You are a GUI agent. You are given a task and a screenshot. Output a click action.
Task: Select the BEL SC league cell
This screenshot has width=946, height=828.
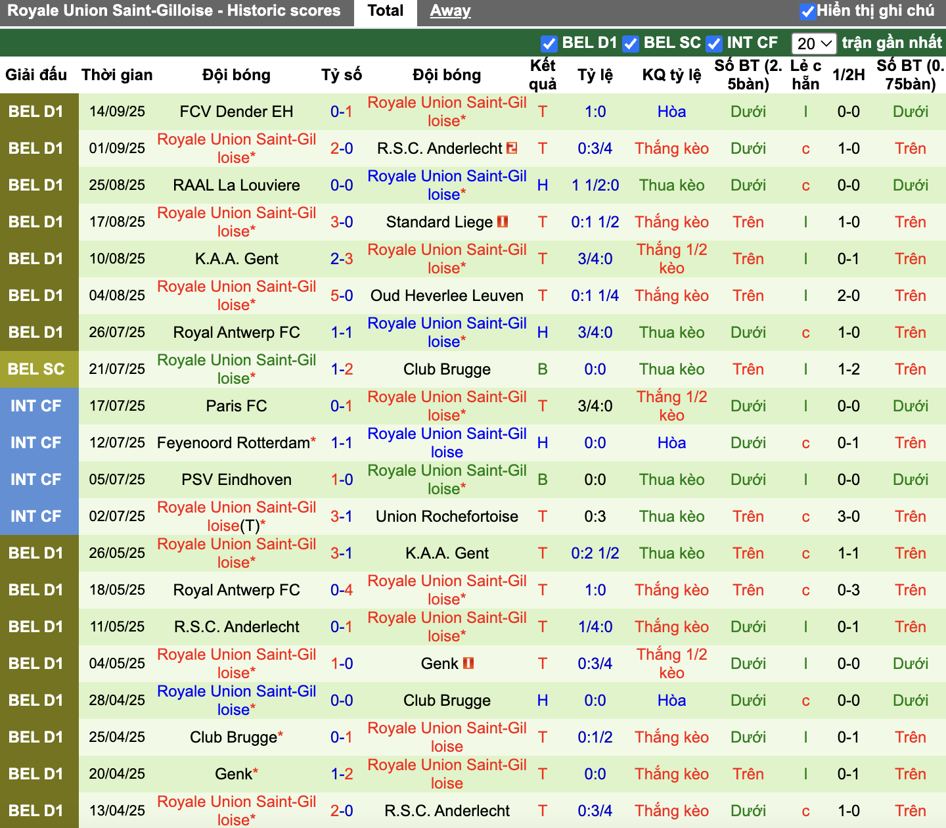coord(39,369)
